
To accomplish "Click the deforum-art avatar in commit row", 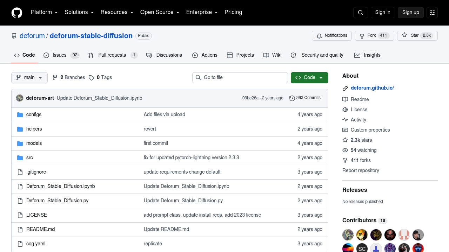I will 20,98.
